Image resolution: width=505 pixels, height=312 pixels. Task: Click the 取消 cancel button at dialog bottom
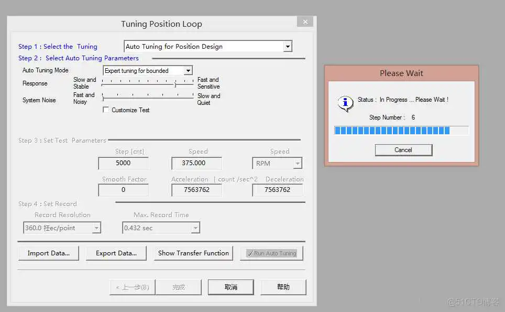point(230,287)
